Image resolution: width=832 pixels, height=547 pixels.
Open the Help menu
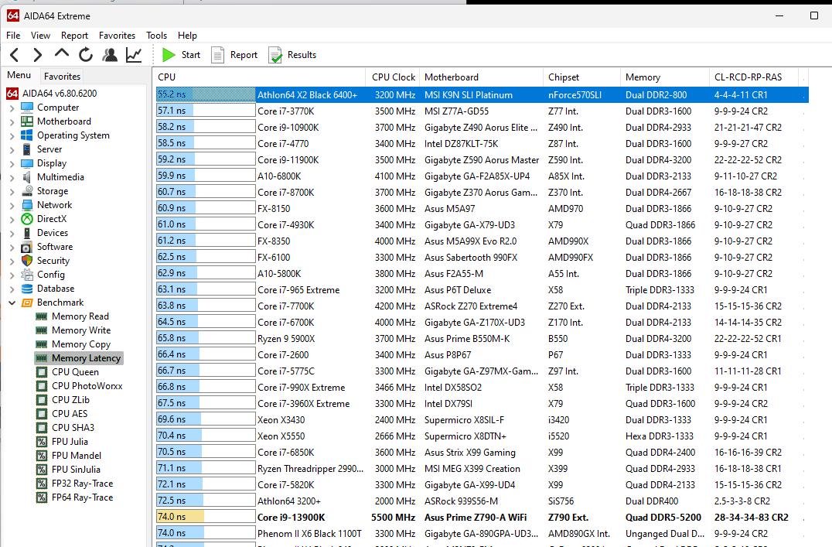(187, 36)
